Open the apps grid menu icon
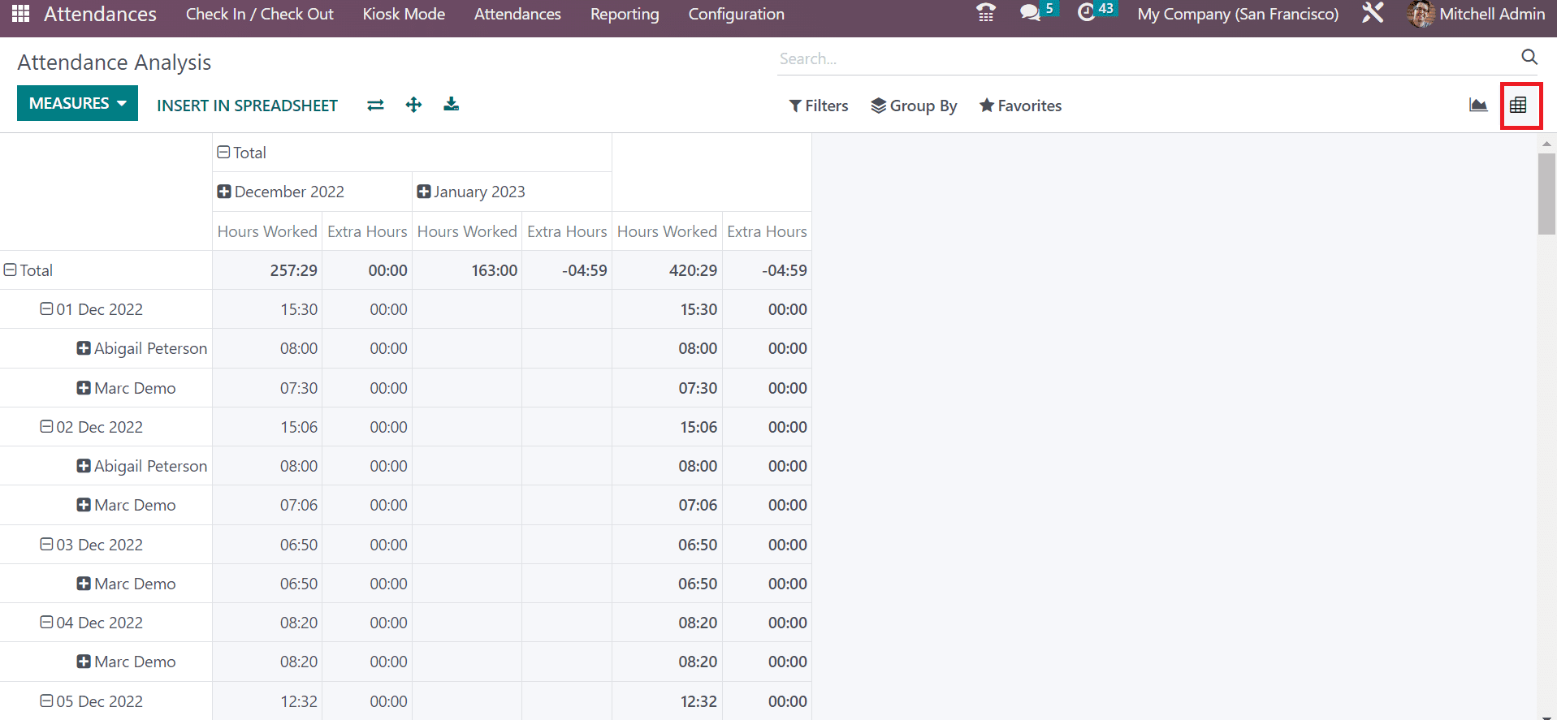This screenshot has height=720, width=1557. tap(20, 14)
